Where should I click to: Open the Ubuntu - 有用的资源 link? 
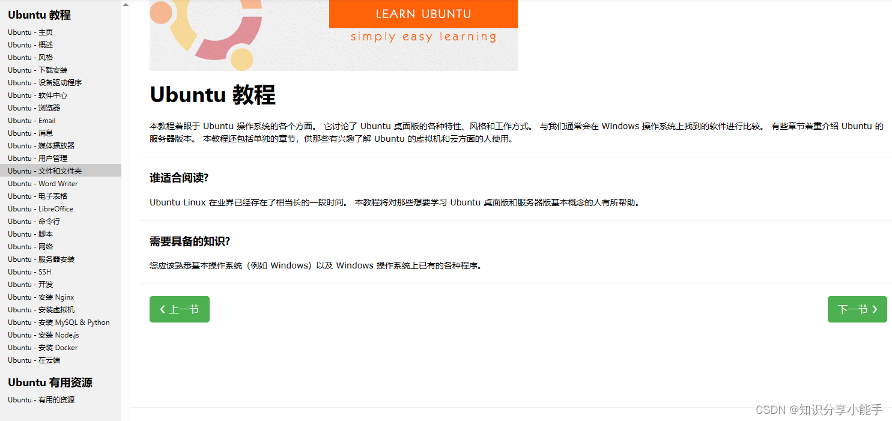point(40,399)
